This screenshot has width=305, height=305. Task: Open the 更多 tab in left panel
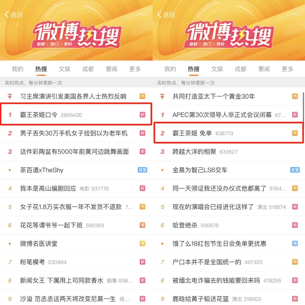(135, 69)
